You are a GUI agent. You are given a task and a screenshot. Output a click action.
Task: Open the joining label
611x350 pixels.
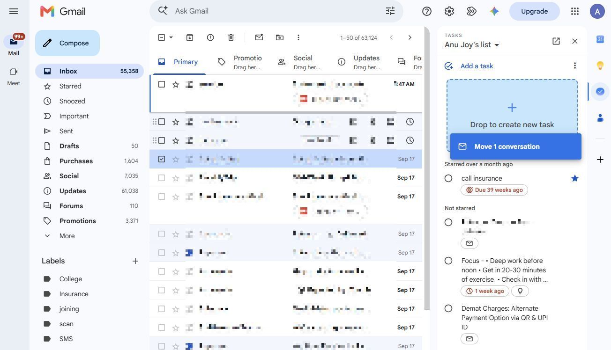click(89, 309)
